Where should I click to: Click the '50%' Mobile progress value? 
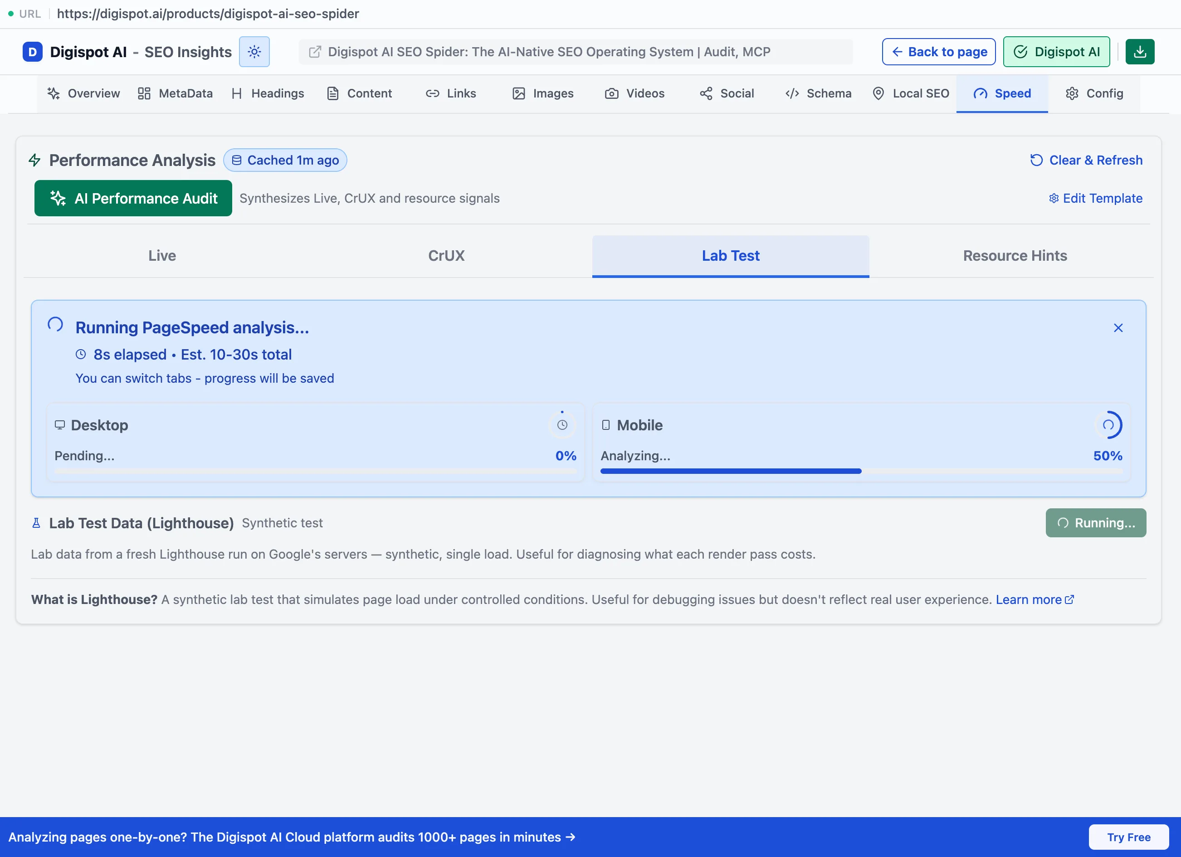1108,456
